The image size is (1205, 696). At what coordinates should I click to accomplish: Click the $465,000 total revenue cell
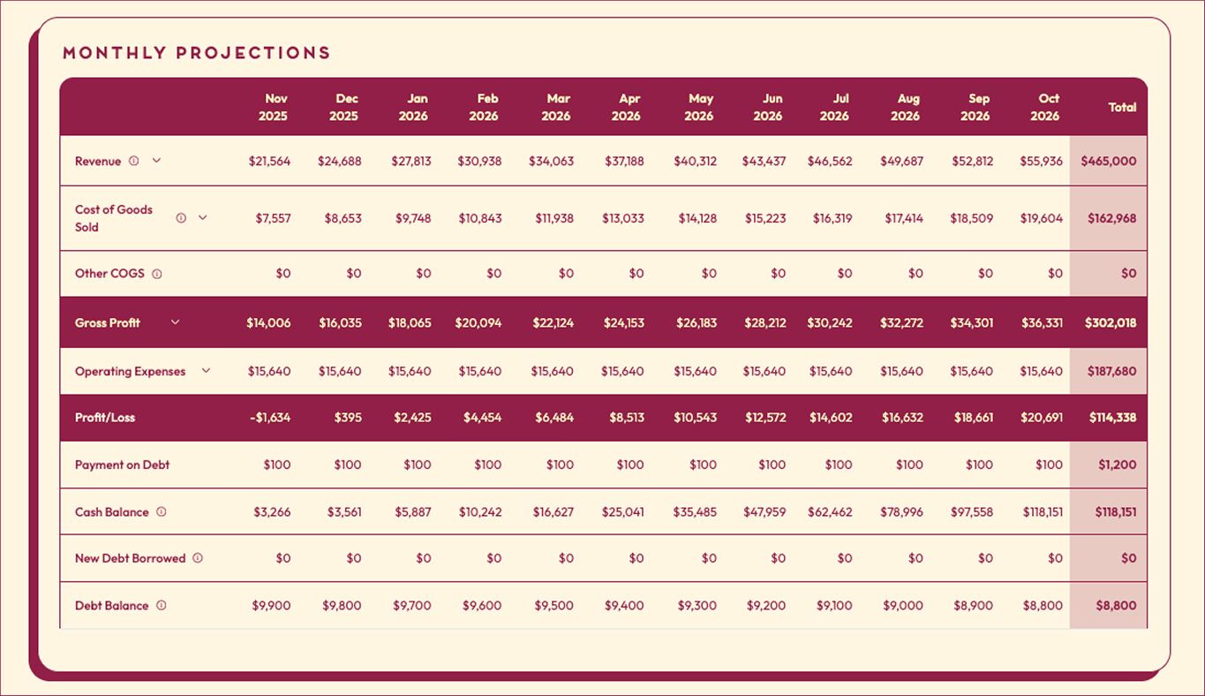tap(1109, 162)
